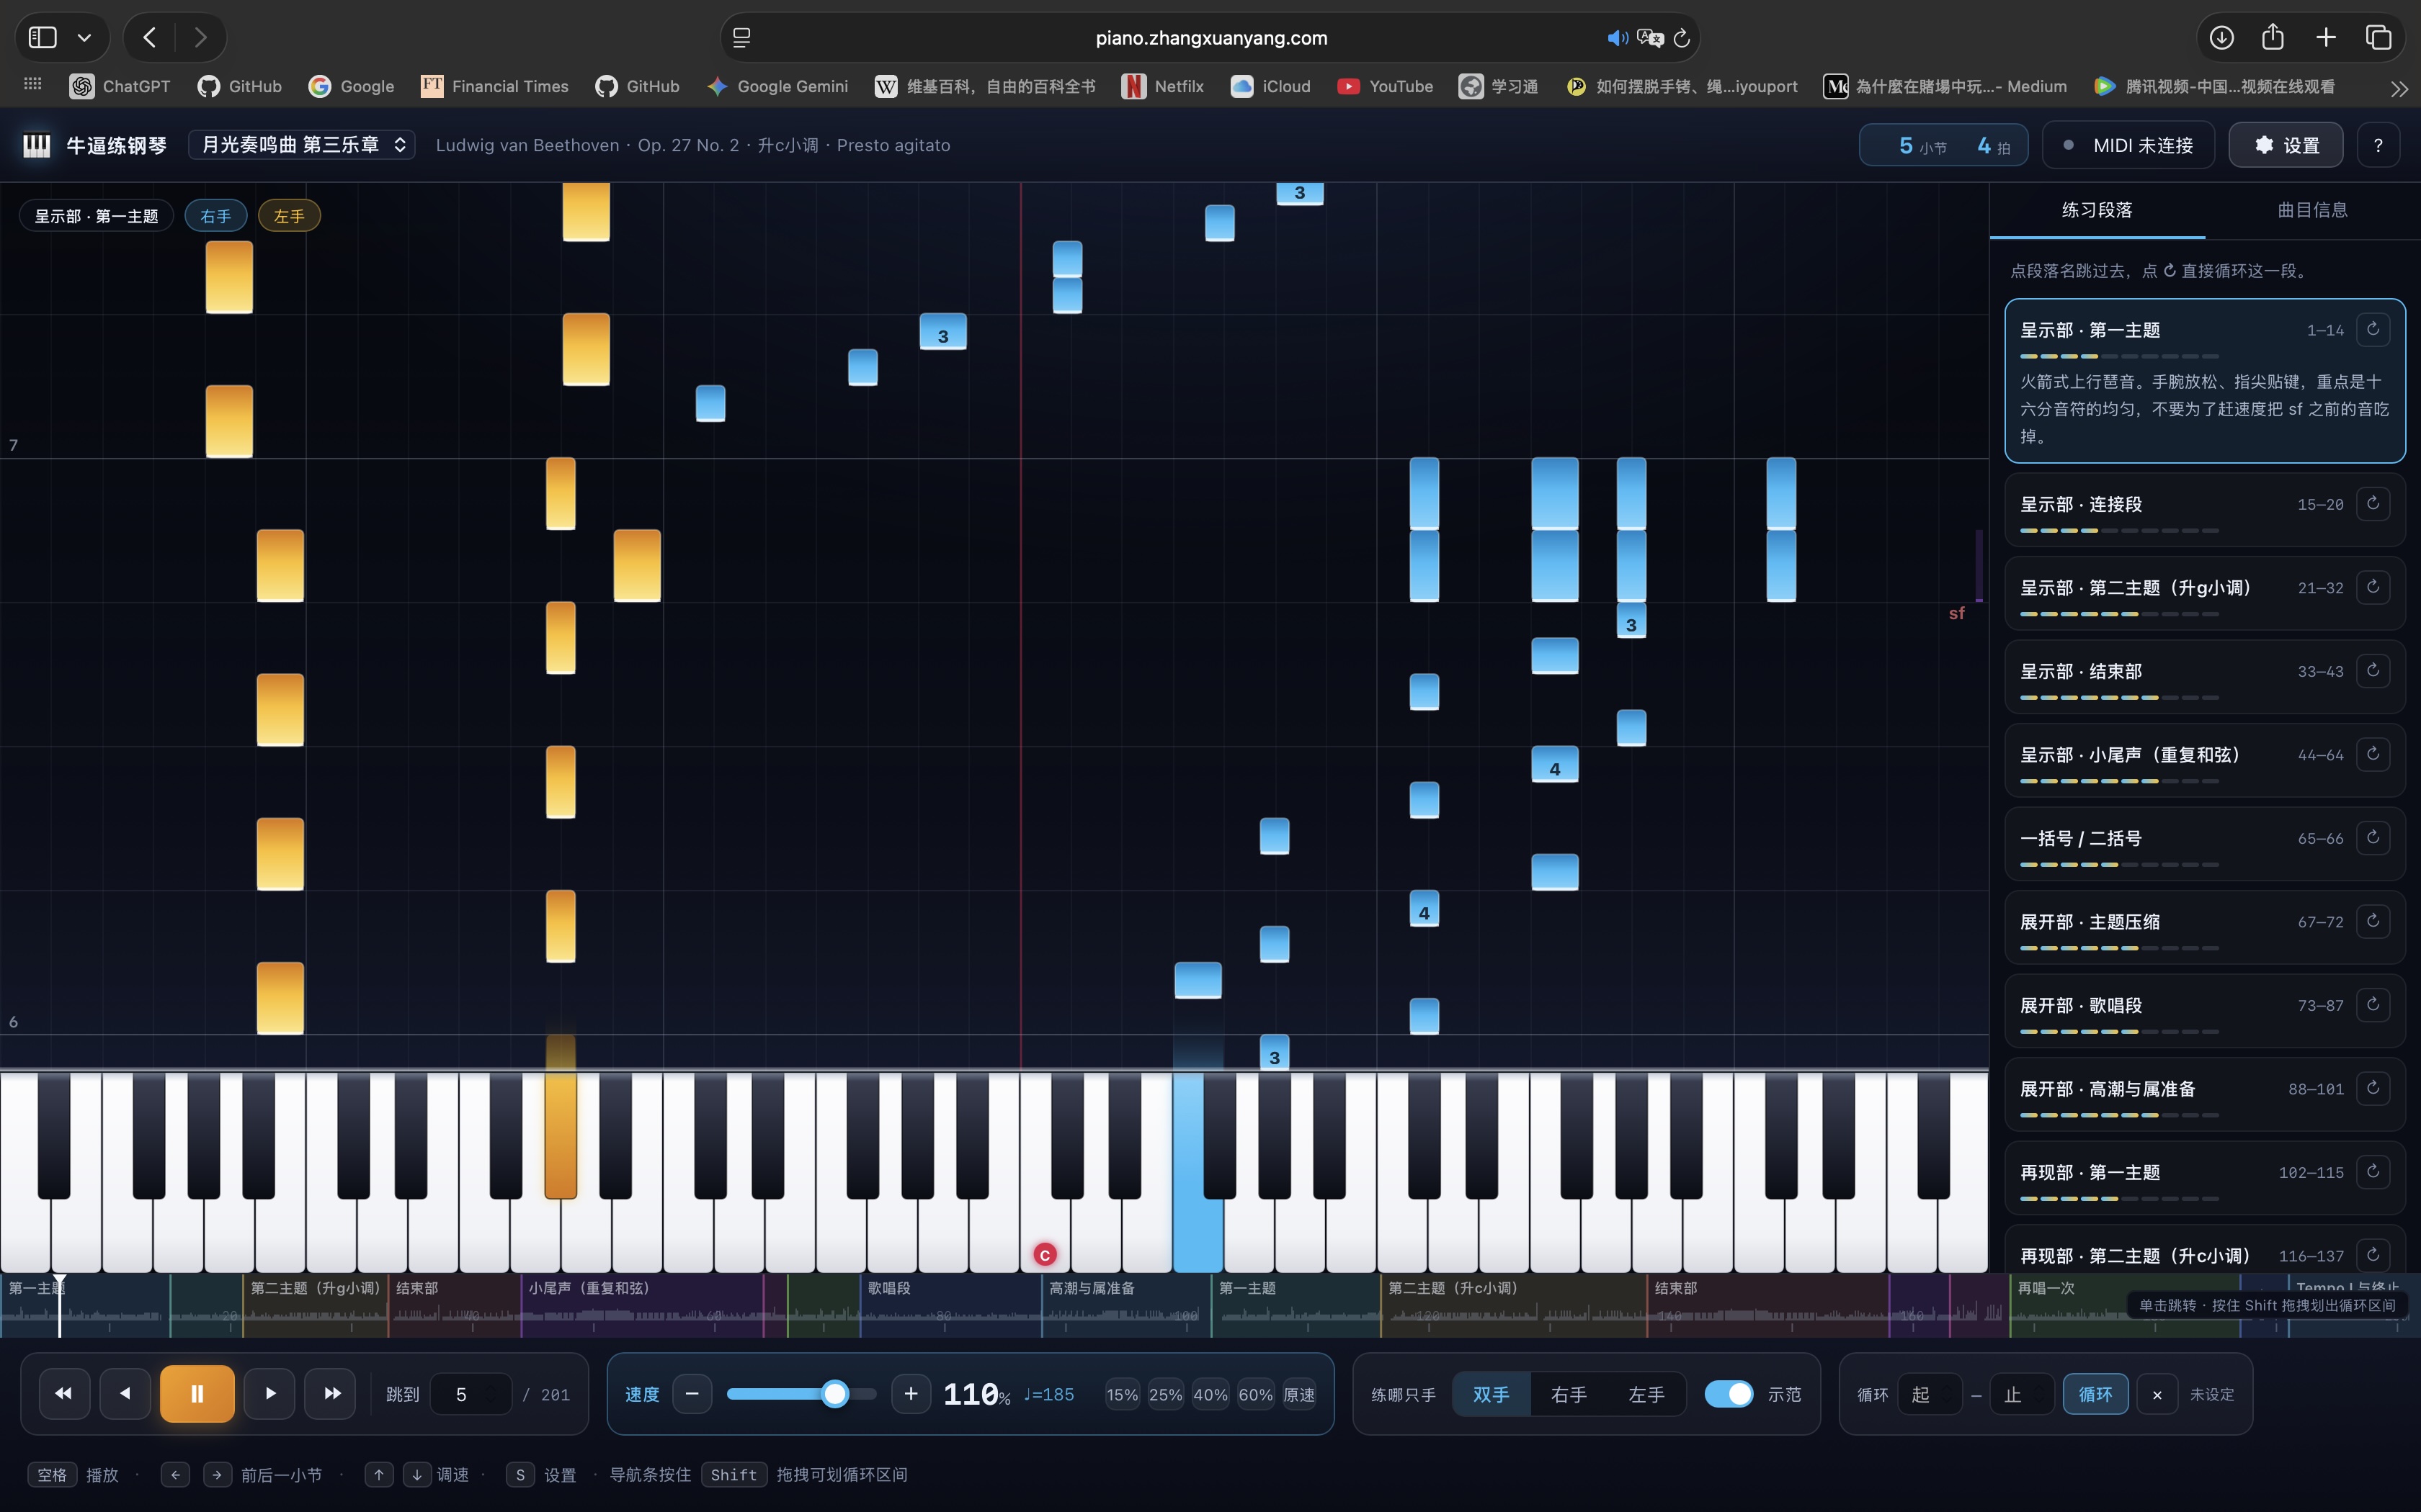Loop the 呈示部 · 第一主题 section

pyautogui.click(x=2373, y=329)
